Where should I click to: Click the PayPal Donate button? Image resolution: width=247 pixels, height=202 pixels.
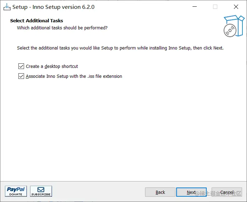(x=16, y=191)
